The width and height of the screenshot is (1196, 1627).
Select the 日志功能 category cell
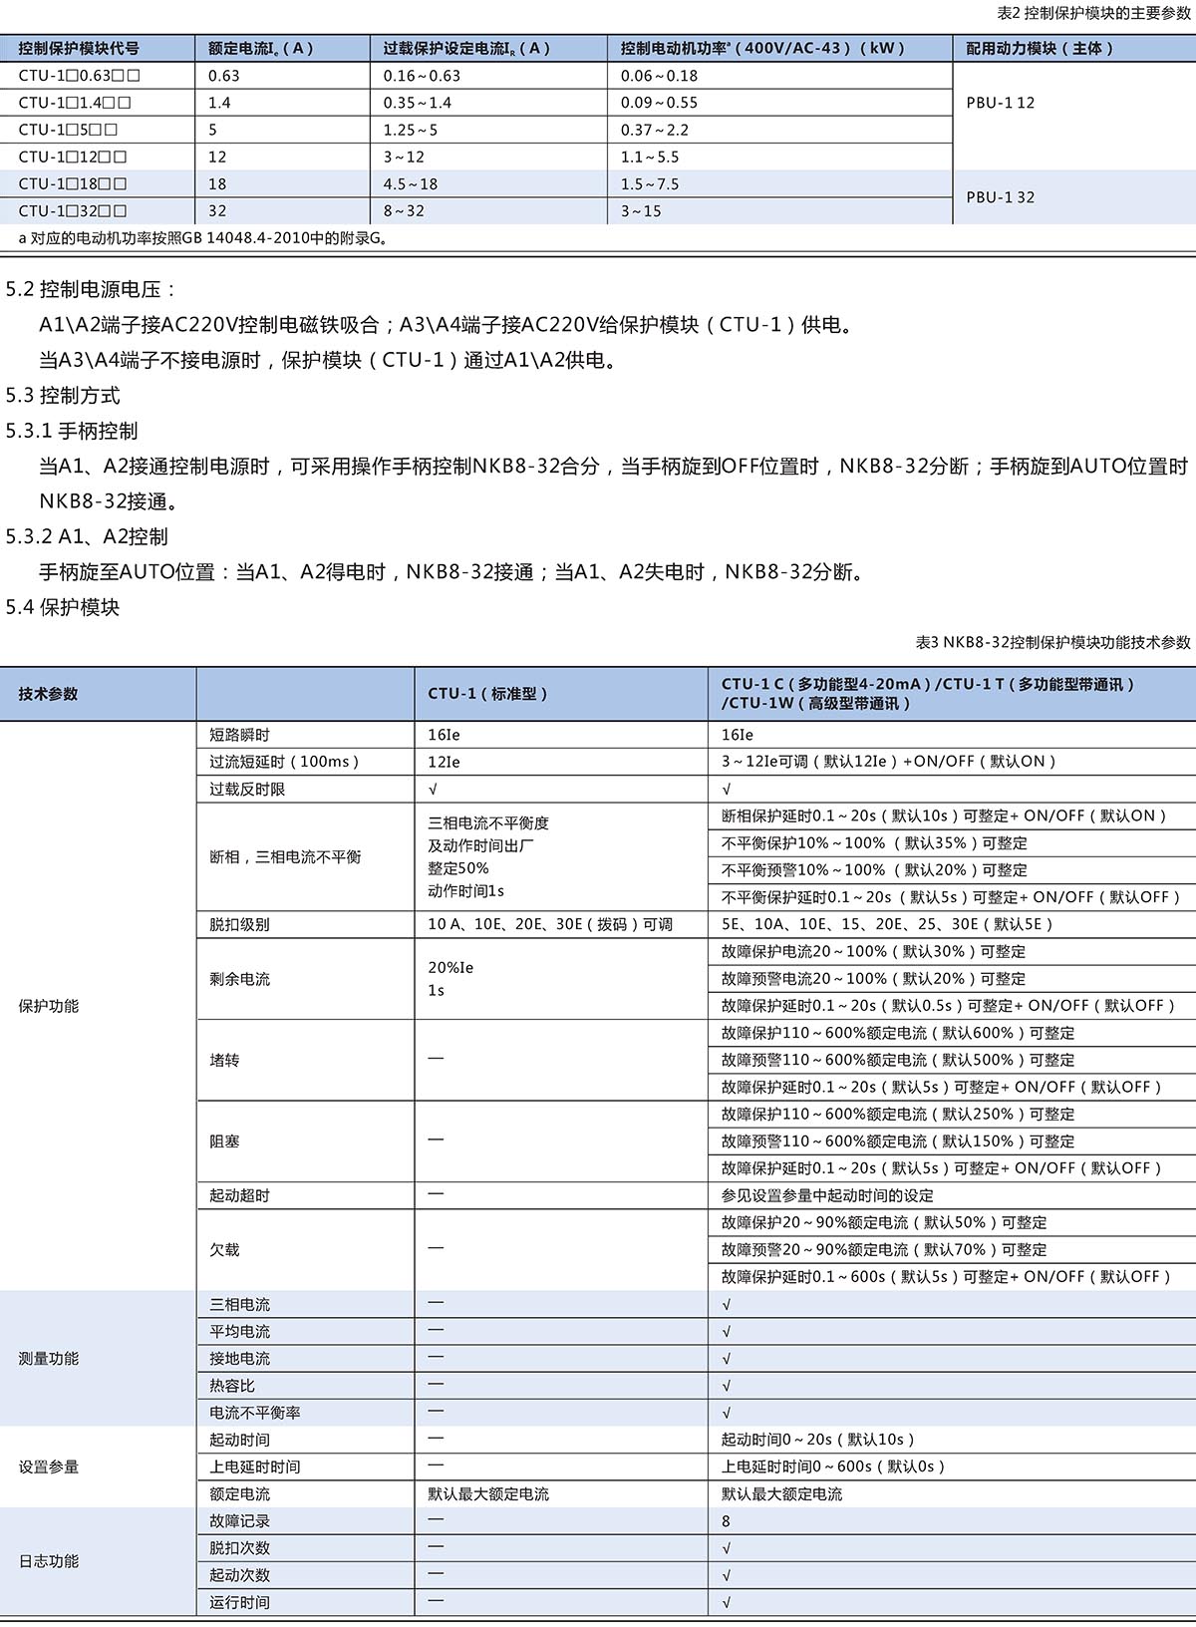tap(49, 1561)
